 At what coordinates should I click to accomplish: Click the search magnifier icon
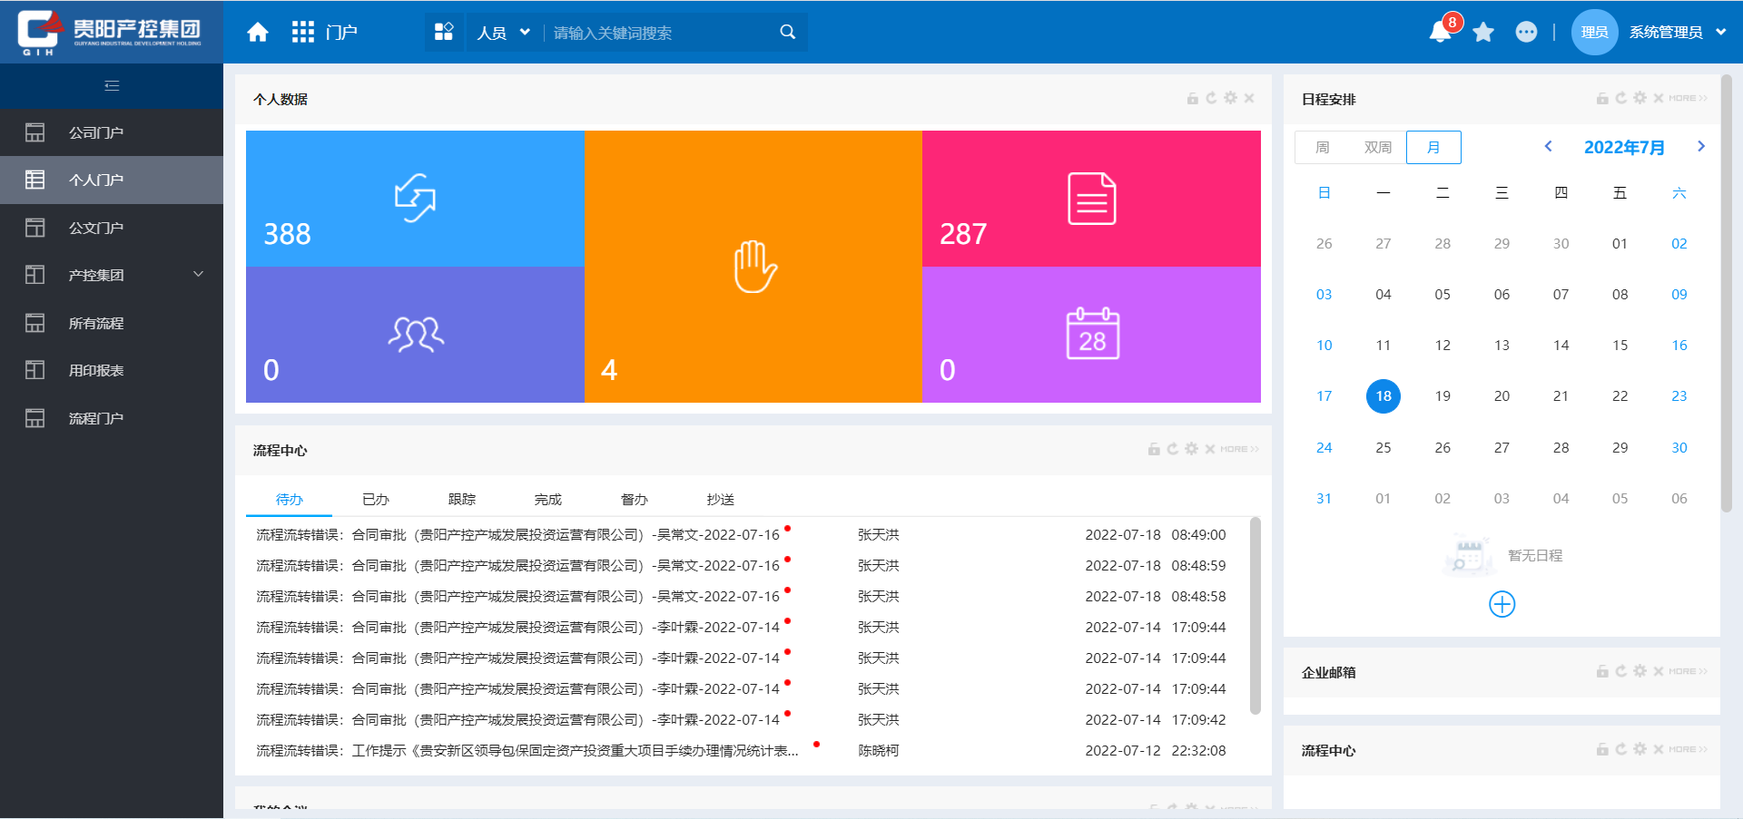click(787, 33)
